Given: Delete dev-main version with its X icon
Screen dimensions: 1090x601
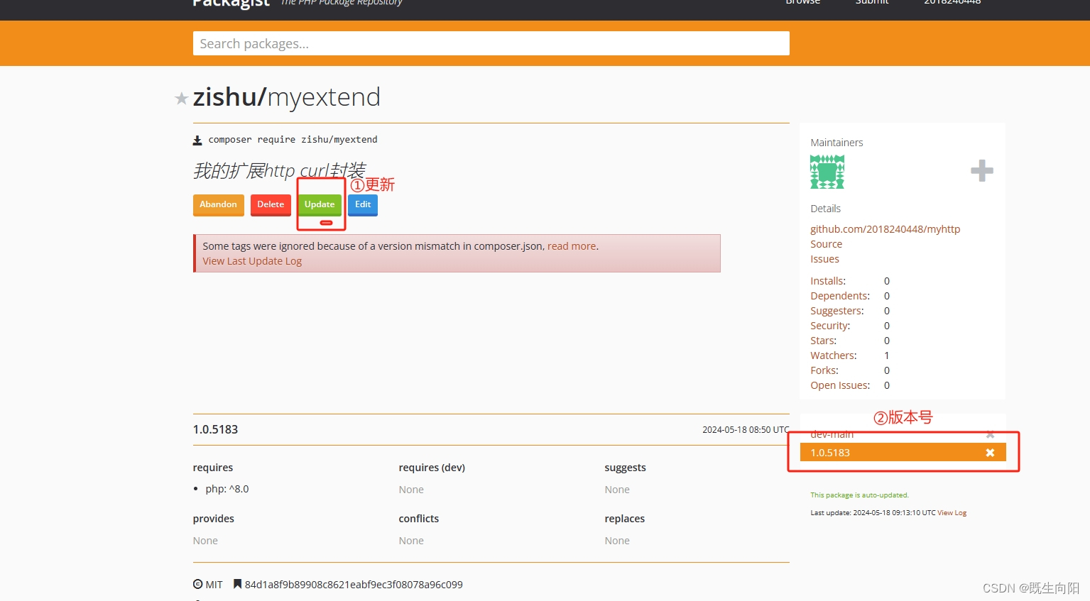Looking at the screenshot, I should click(990, 434).
